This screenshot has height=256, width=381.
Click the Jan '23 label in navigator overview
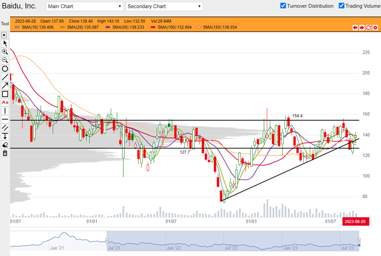coord(291,248)
